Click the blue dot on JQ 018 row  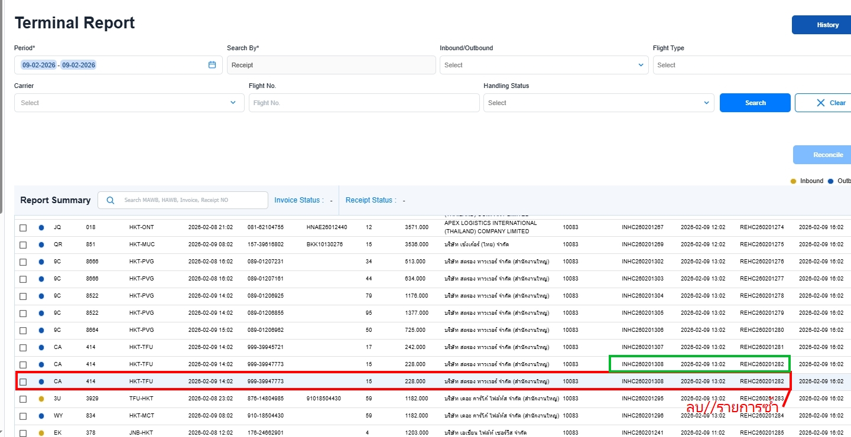click(x=41, y=227)
